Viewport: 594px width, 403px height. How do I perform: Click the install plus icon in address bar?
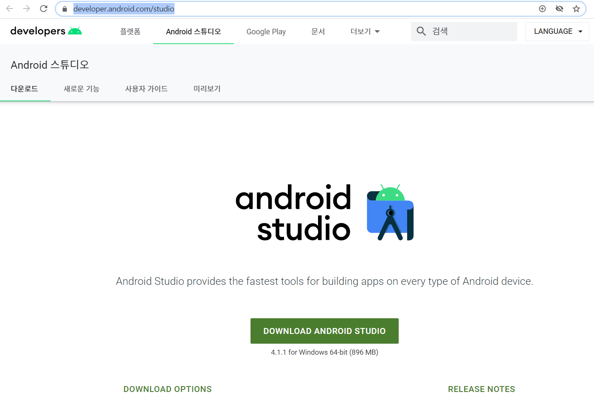[x=542, y=8]
